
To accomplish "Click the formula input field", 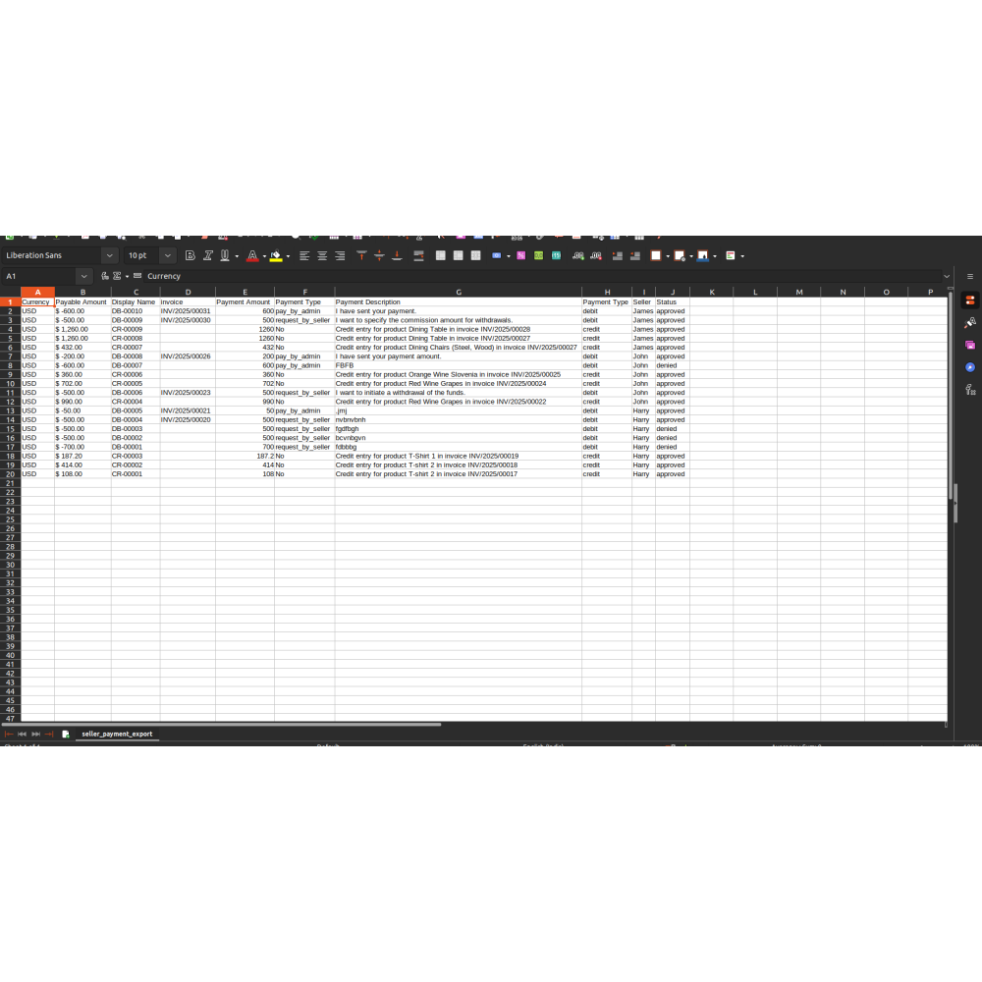I will pyautogui.click(x=540, y=277).
